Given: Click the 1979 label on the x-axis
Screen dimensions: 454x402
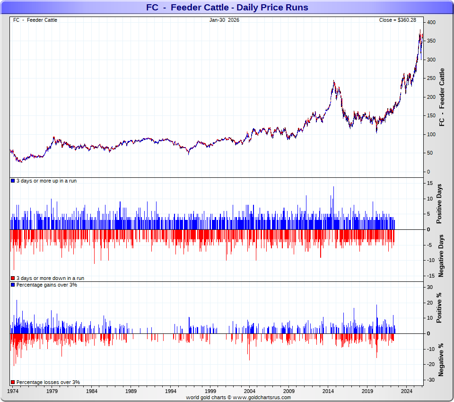Looking at the screenshot, I should tap(52, 391).
